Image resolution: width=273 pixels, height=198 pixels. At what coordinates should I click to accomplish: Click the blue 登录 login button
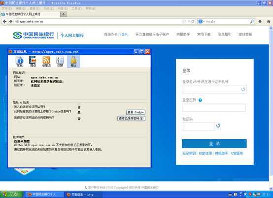(214, 144)
